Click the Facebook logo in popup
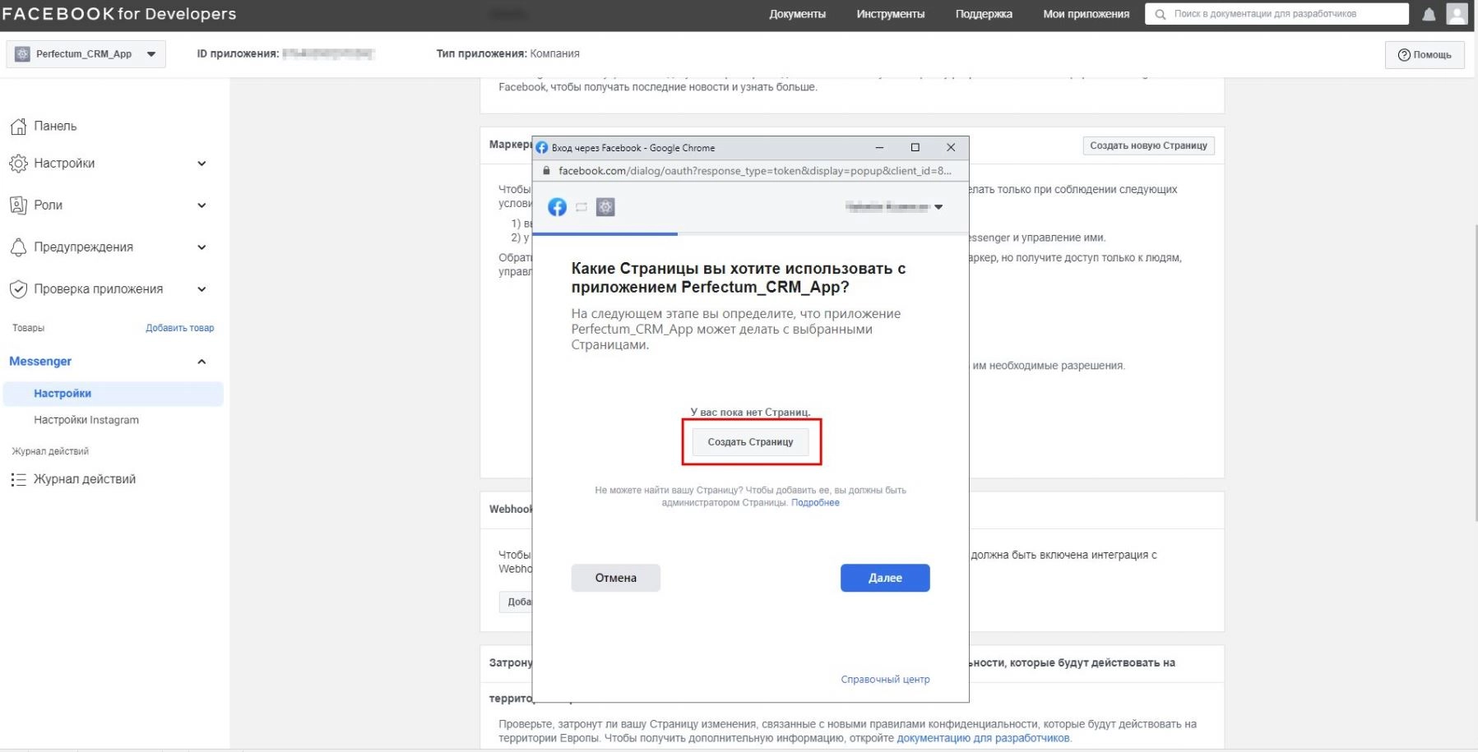This screenshot has height=752, width=1478. tap(558, 207)
